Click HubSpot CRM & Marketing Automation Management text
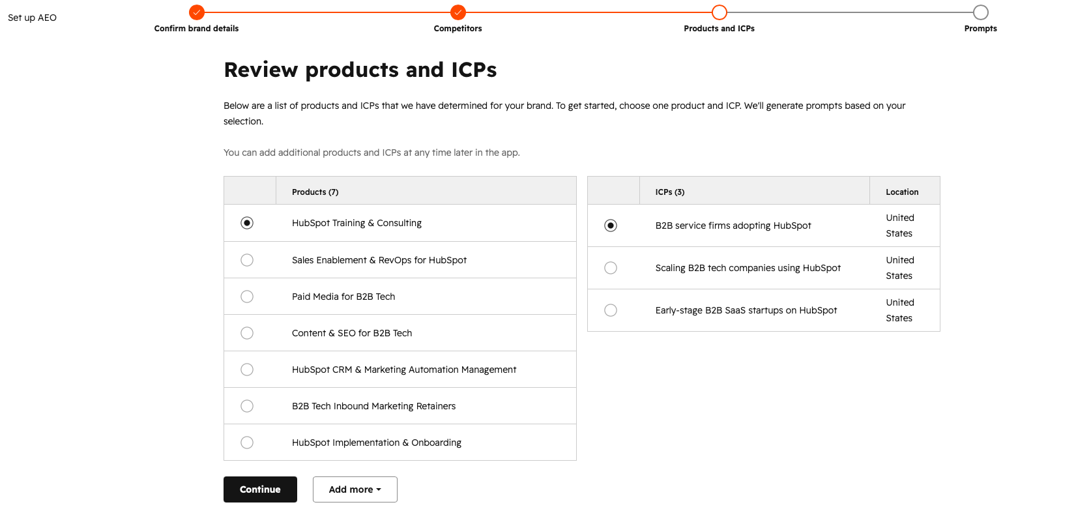The height and width of the screenshot is (524, 1091). click(404, 370)
